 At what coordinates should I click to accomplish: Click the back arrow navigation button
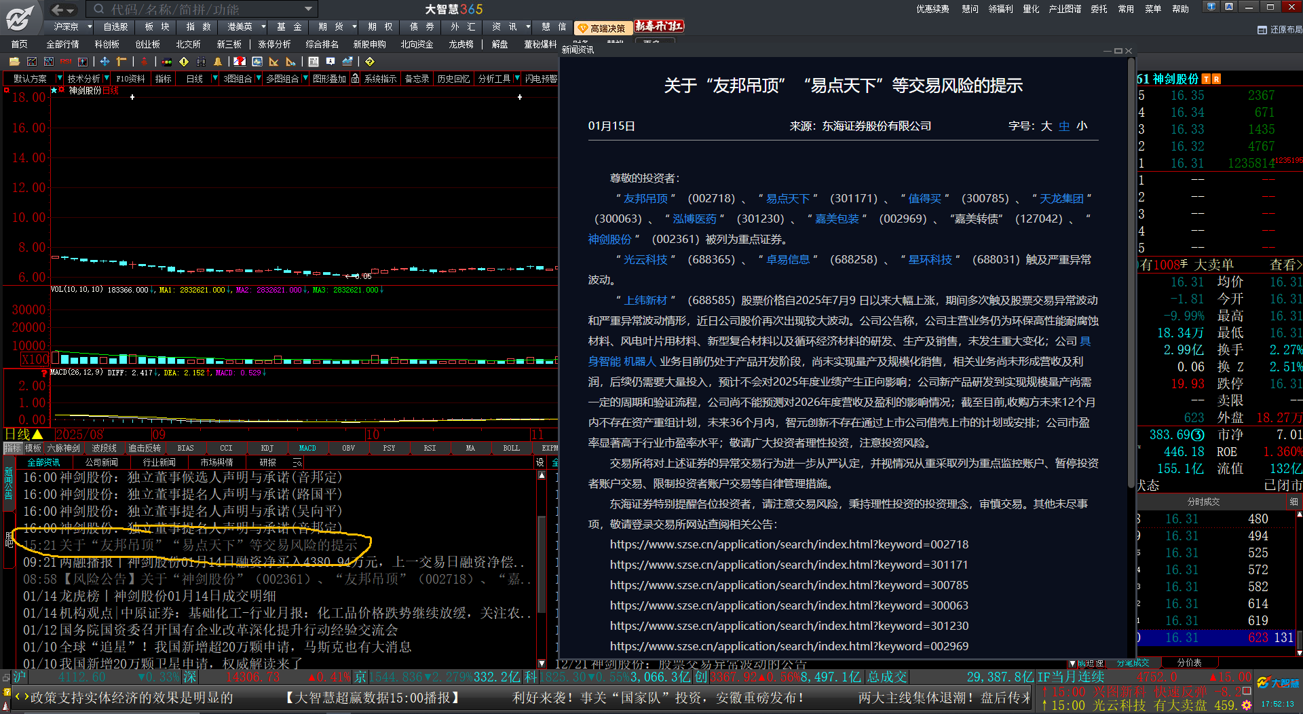pos(58,10)
